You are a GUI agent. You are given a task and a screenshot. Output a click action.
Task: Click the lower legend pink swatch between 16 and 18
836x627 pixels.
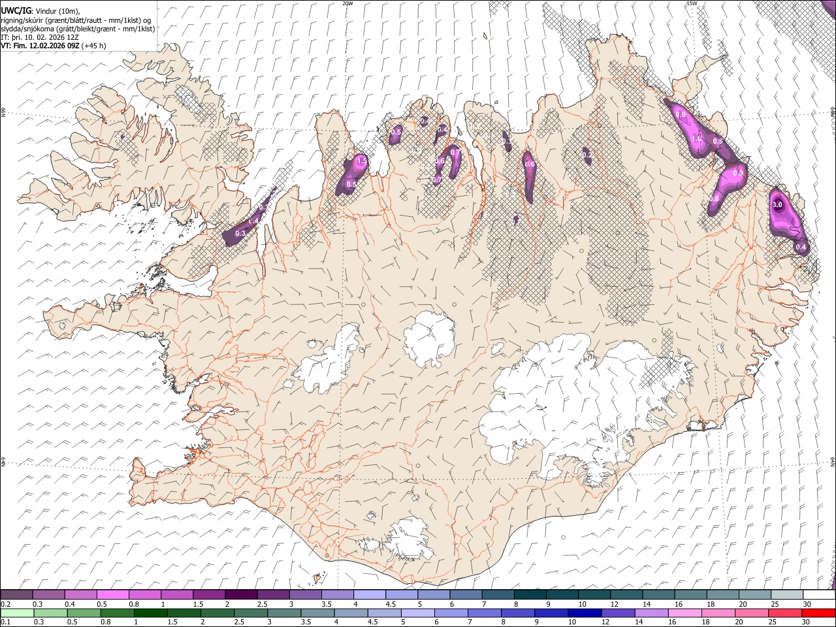coord(684,613)
